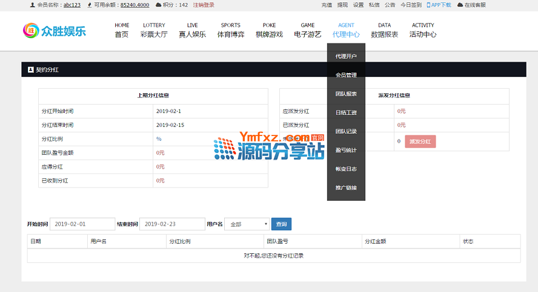
Task: Select 盈亏统计 in the agent submenu
Action: pos(346,150)
